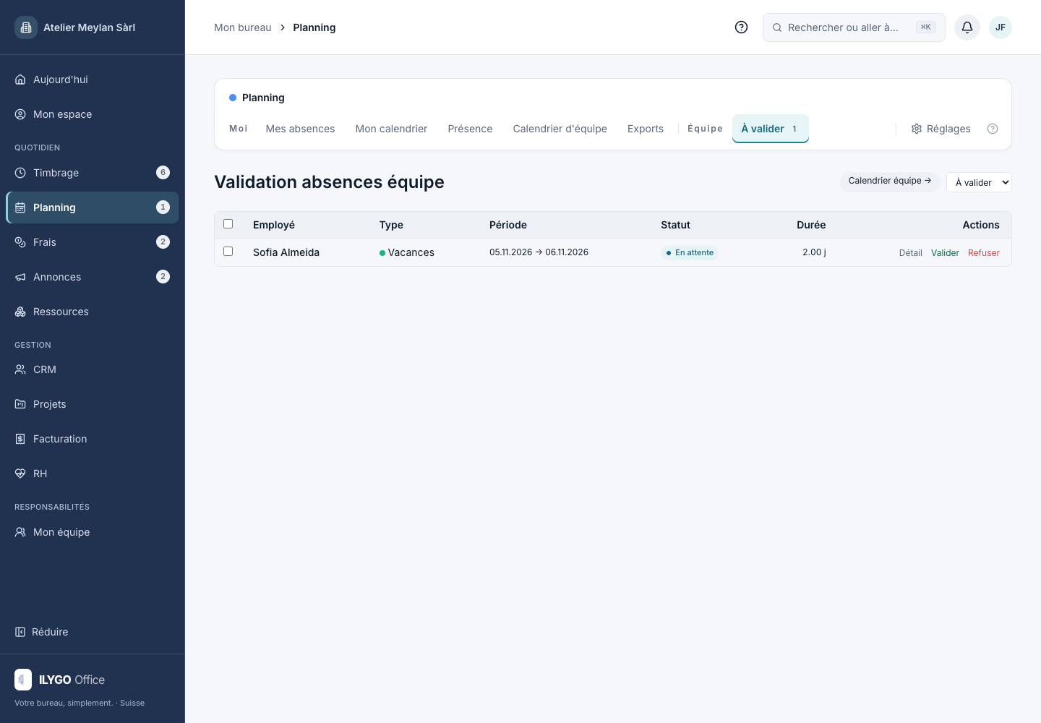
Task: Click the Timbrage clock icon
Action: pyautogui.click(x=20, y=173)
